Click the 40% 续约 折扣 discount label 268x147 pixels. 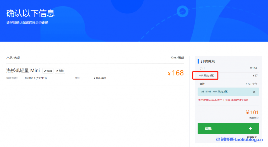click(206, 76)
